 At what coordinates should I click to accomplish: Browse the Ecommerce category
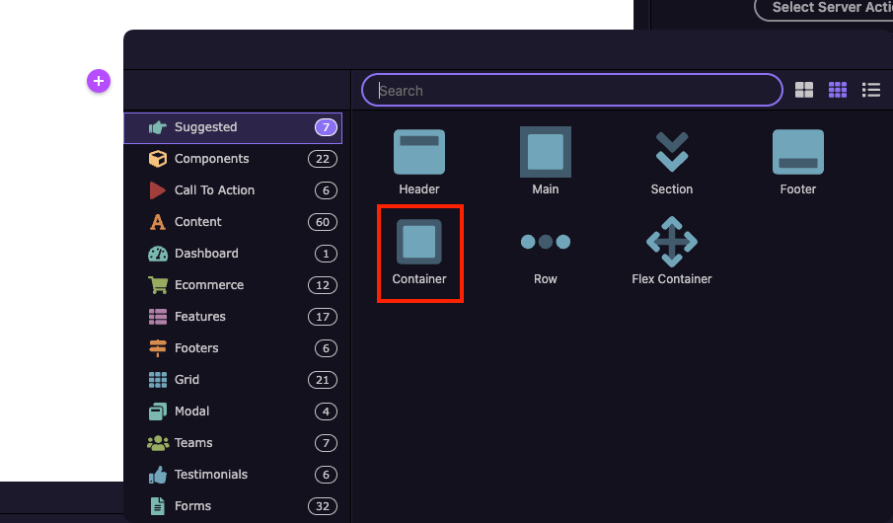[232, 285]
